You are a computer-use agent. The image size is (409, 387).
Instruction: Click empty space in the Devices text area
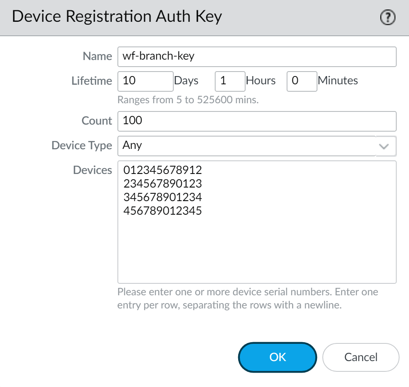[x=257, y=251]
